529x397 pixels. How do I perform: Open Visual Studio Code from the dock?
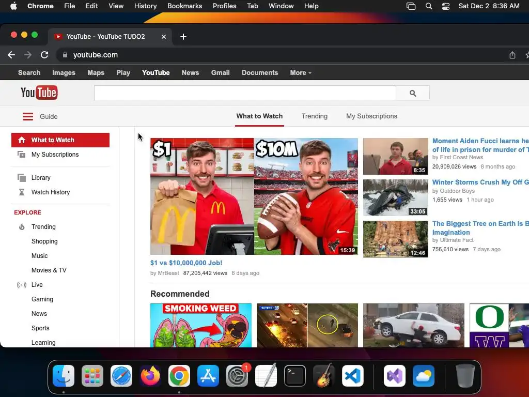coord(353,376)
